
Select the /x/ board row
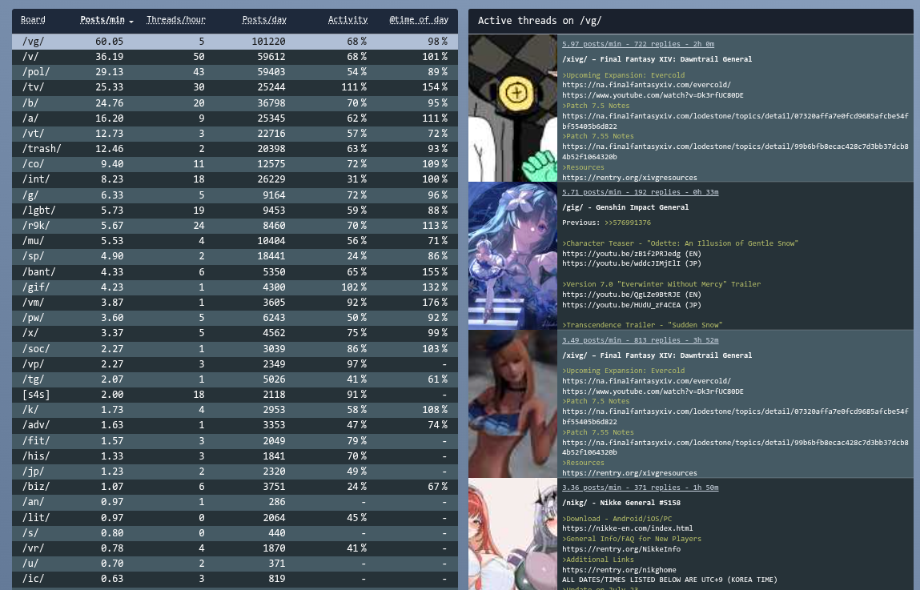pyautogui.click(x=235, y=333)
